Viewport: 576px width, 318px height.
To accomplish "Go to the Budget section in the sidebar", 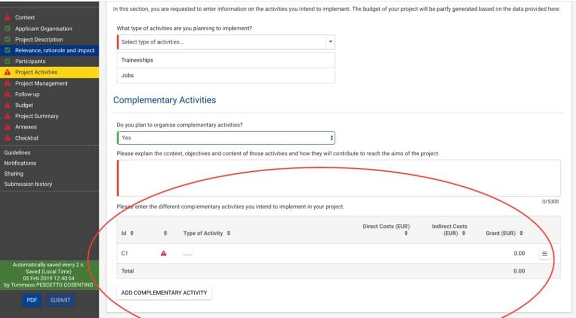I will [24, 105].
